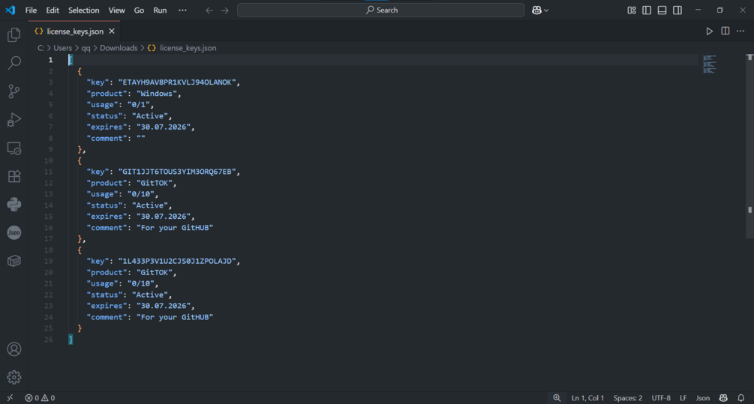Click the VS Code logo icon
754x404 pixels.
pyautogui.click(x=10, y=10)
